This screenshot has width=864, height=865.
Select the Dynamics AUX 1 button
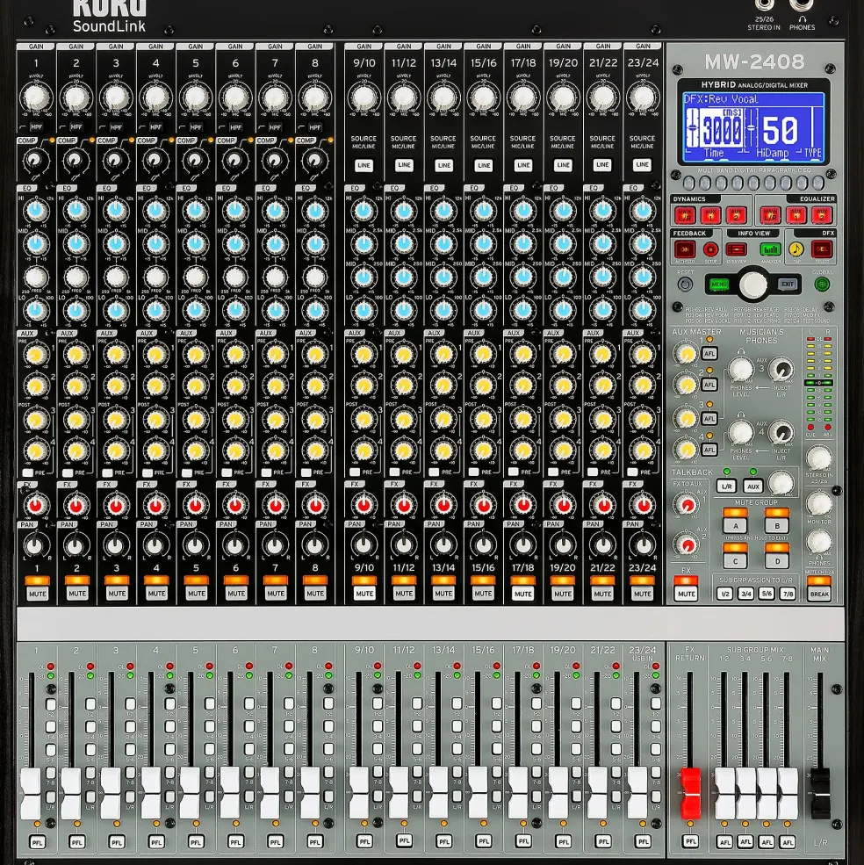[x=710, y=215]
